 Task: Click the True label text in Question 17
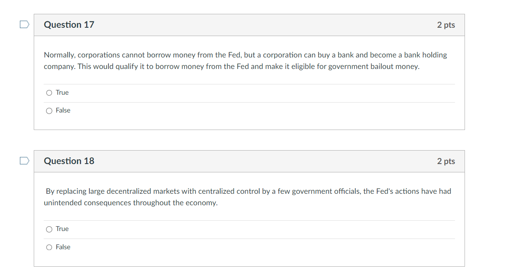pyautogui.click(x=62, y=92)
